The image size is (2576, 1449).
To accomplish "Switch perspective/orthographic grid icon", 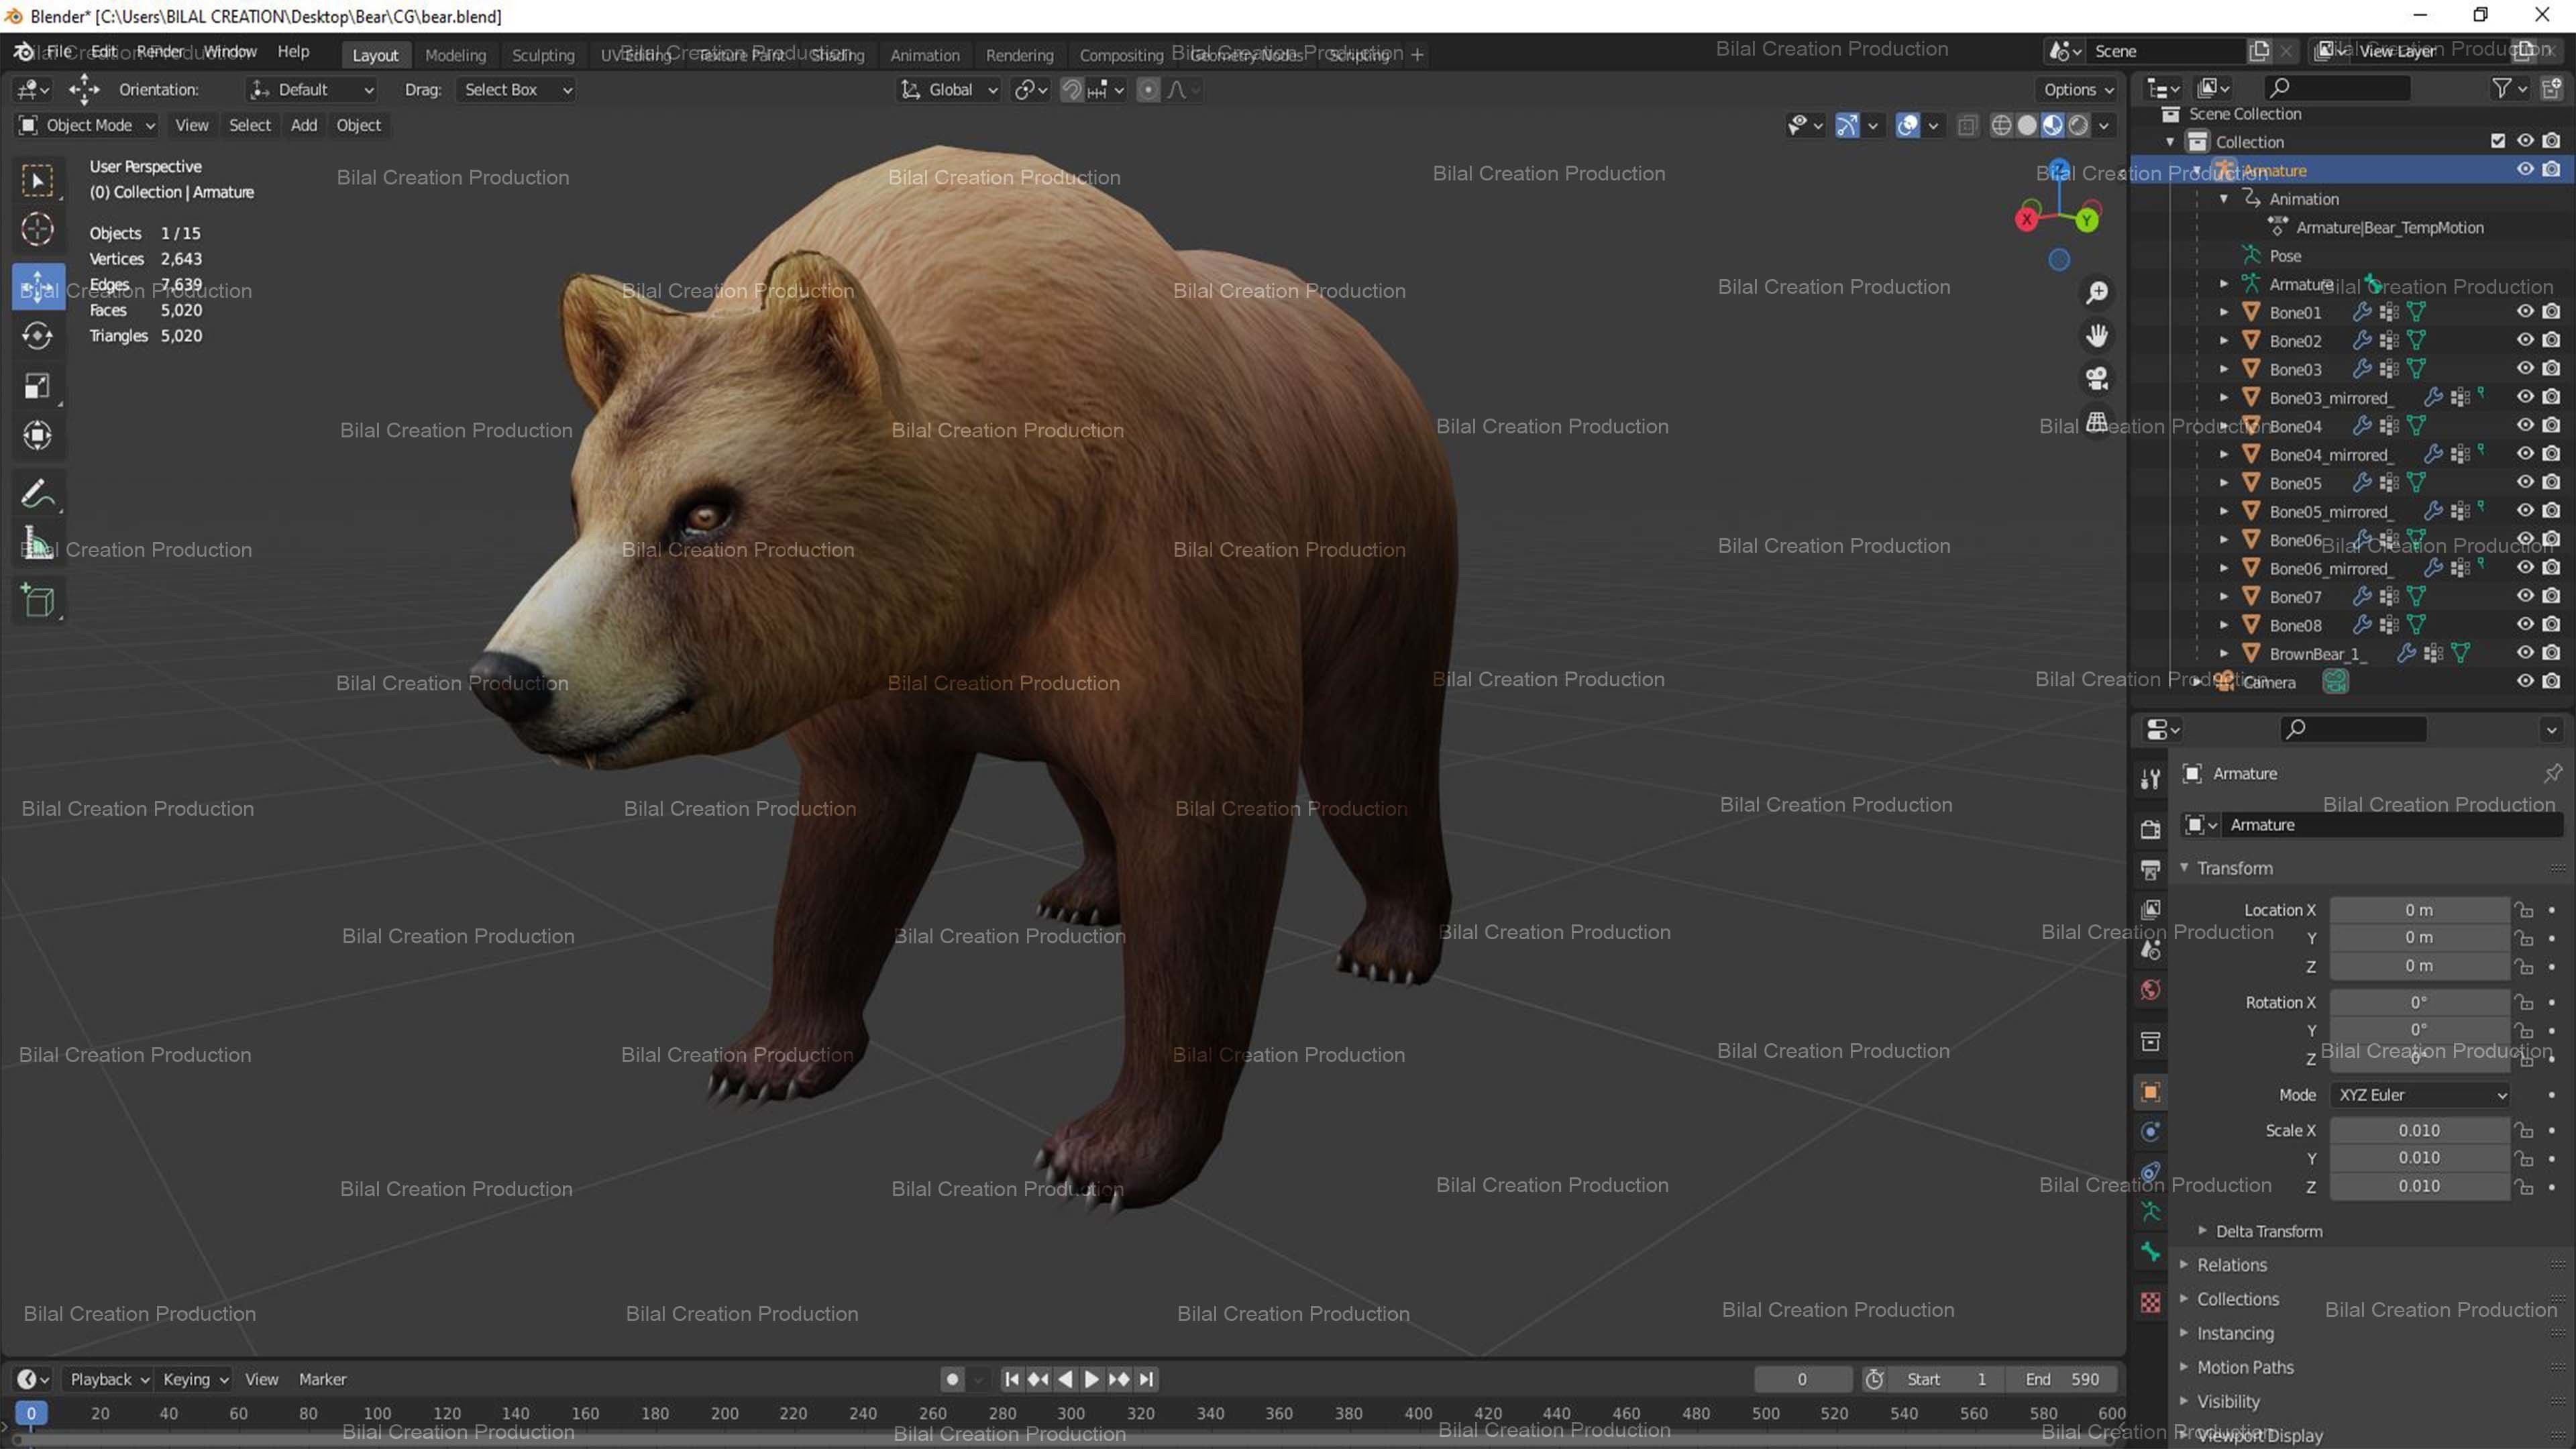I will (2096, 422).
